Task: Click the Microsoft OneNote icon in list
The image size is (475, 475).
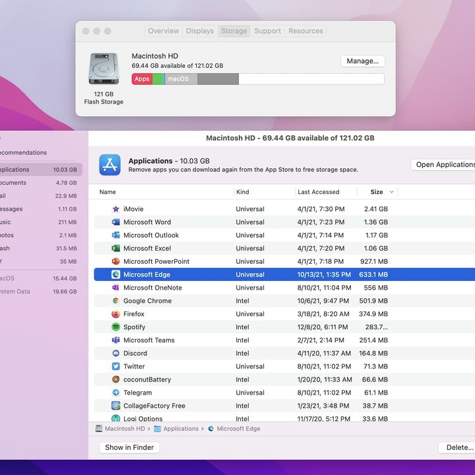Action: click(115, 288)
